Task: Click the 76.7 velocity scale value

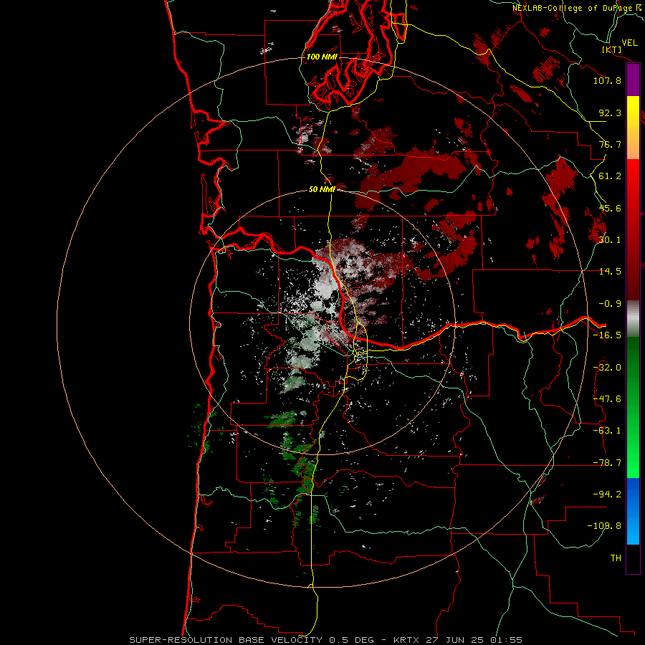Action: [610, 144]
